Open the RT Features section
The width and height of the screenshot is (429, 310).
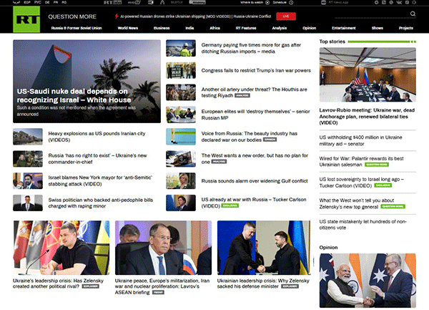pyautogui.click(x=246, y=28)
